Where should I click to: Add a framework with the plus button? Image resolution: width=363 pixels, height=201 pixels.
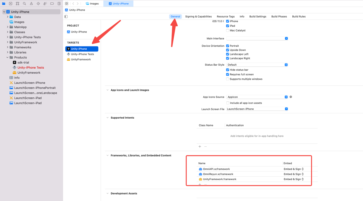[x=200, y=185]
